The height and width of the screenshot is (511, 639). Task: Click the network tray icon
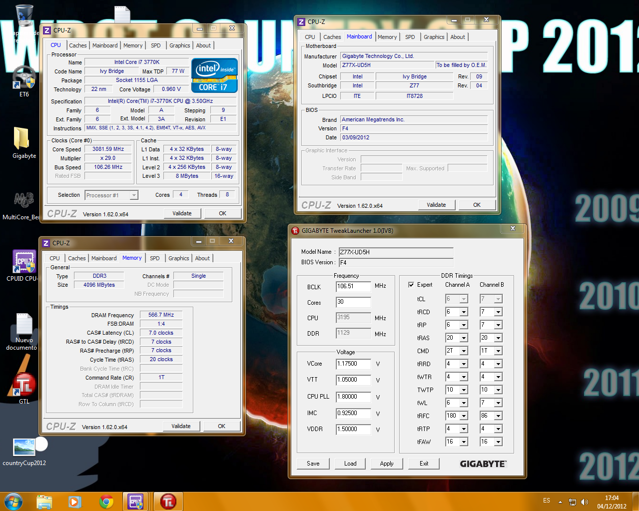coord(573,502)
